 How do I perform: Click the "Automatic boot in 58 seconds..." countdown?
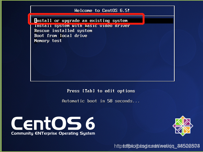(101, 101)
